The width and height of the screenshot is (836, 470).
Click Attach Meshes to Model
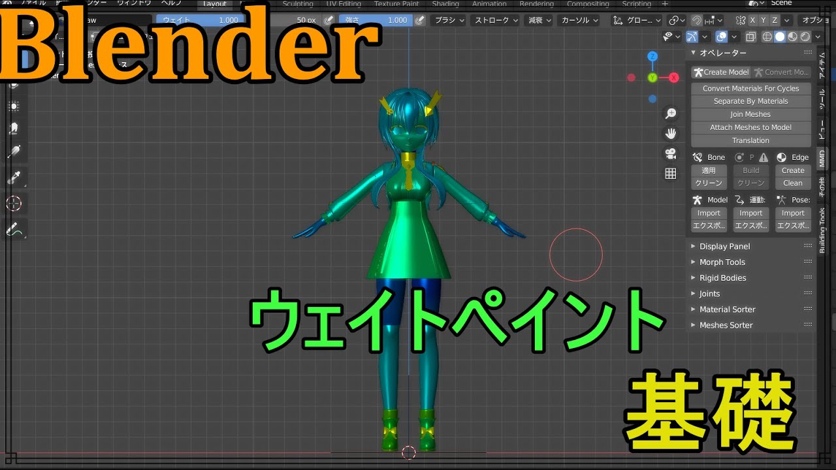pos(751,127)
